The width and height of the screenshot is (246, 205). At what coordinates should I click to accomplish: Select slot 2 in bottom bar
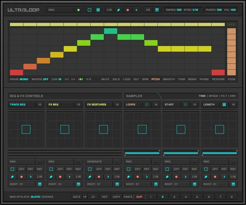coord(163,197)
